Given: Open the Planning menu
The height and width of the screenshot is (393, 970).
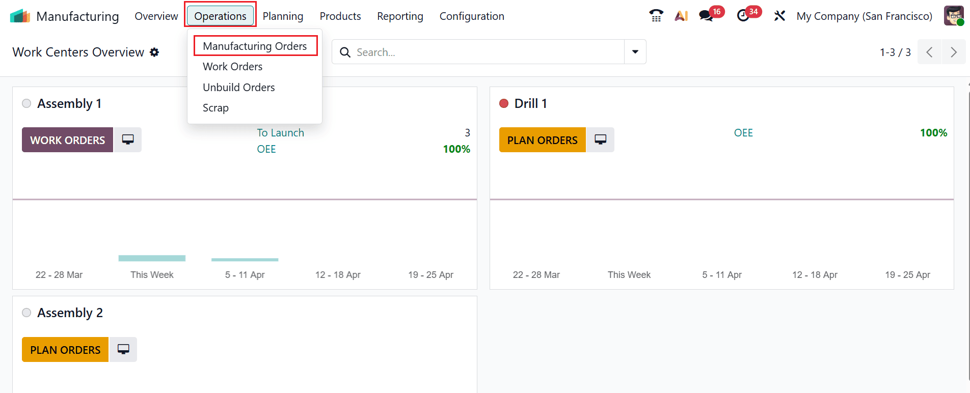Looking at the screenshot, I should pyautogui.click(x=283, y=16).
